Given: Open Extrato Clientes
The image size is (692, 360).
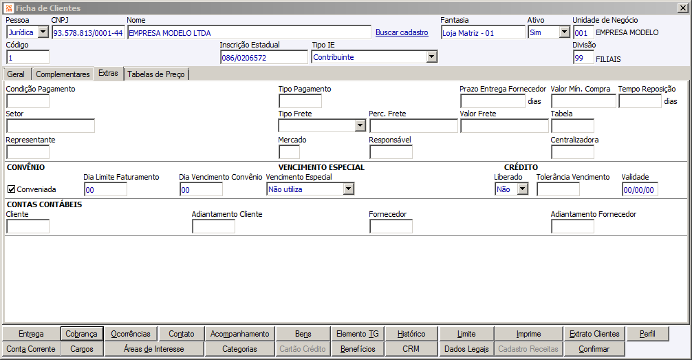Looking at the screenshot, I should (594, 334).
